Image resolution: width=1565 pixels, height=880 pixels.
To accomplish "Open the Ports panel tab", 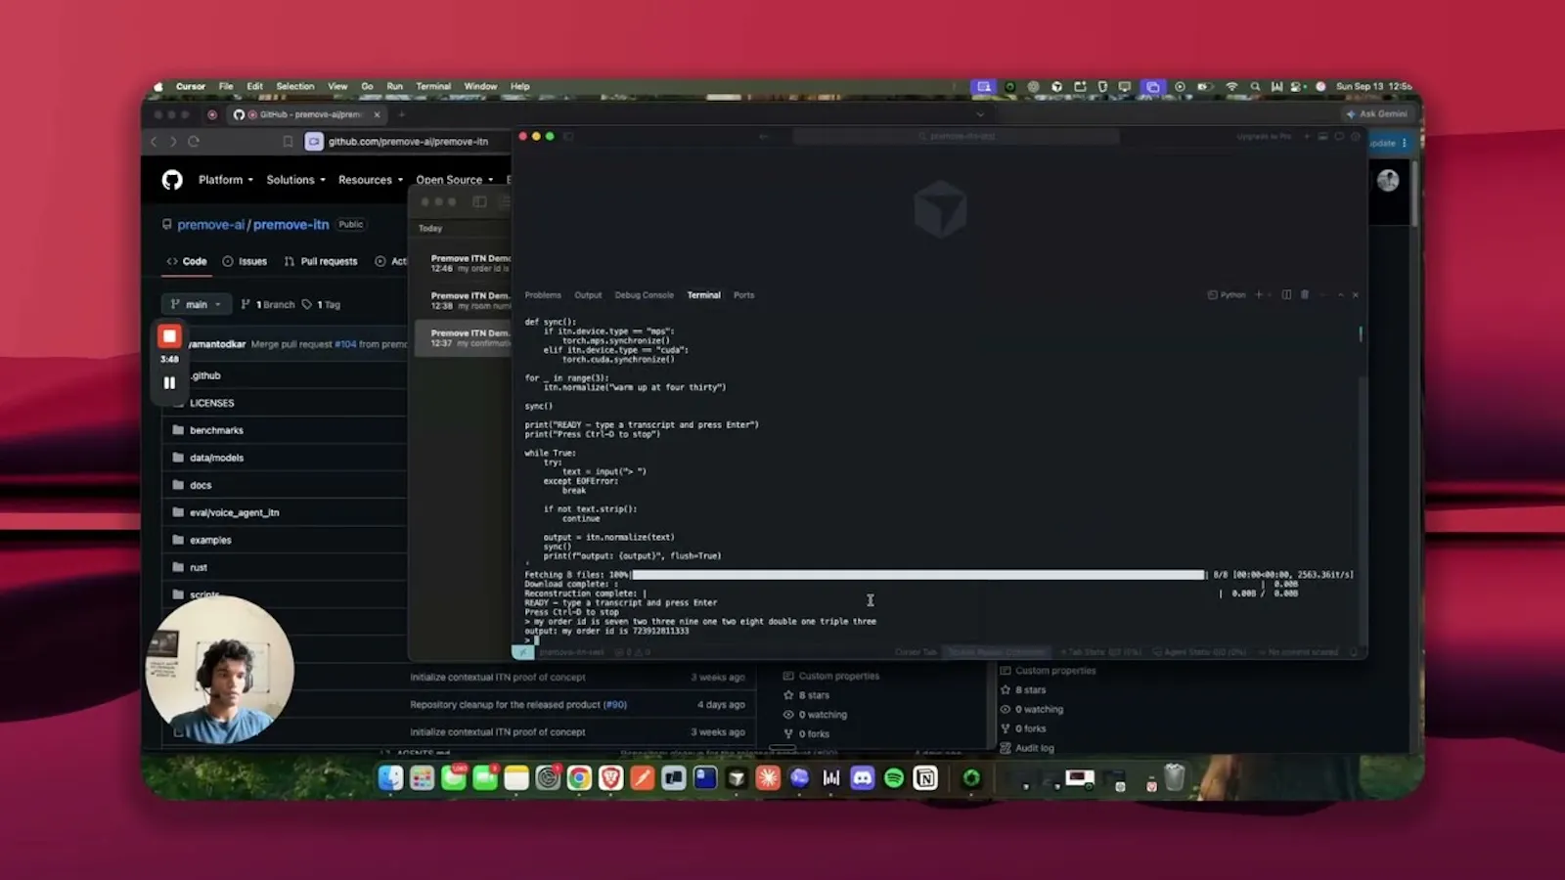I will click(x=743, y=295).
